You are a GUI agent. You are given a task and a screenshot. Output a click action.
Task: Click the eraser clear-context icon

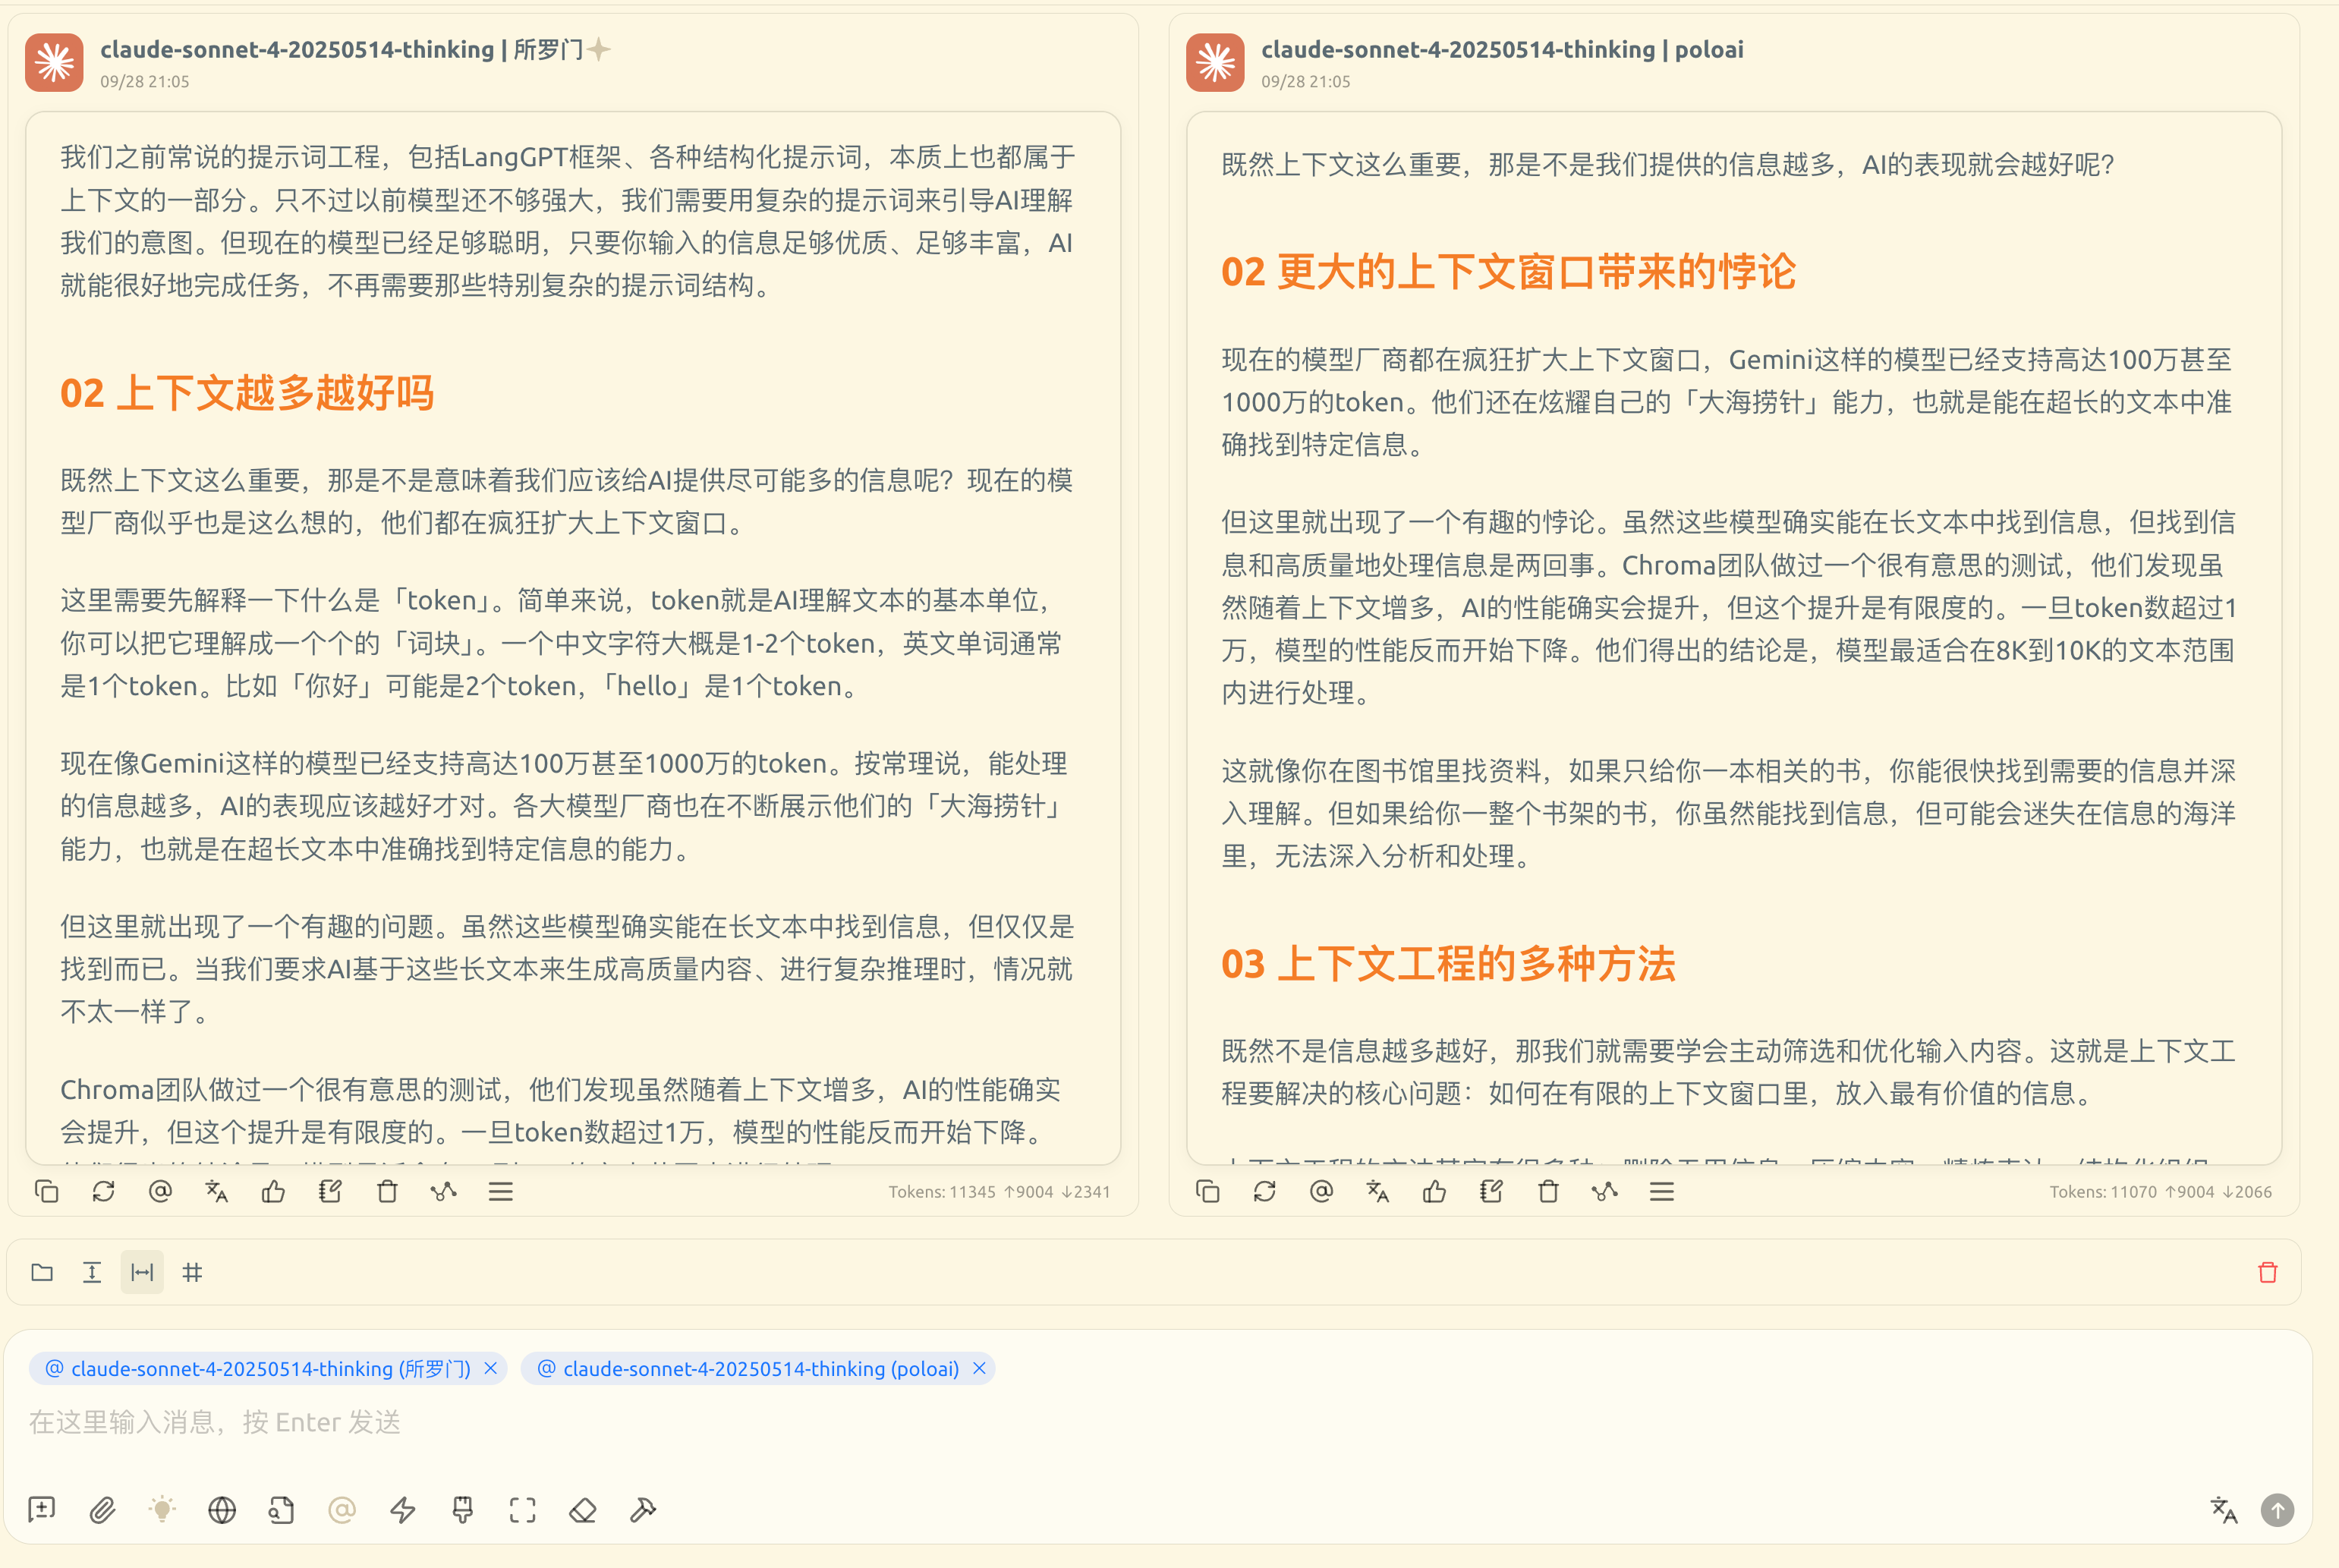pos(583,1509)
